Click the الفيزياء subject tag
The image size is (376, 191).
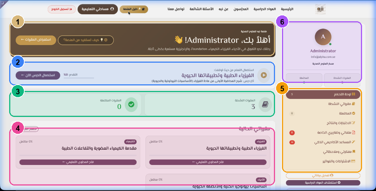260,142
